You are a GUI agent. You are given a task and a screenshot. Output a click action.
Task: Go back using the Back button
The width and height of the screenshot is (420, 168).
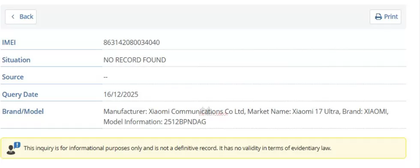[x=21, y=17]
